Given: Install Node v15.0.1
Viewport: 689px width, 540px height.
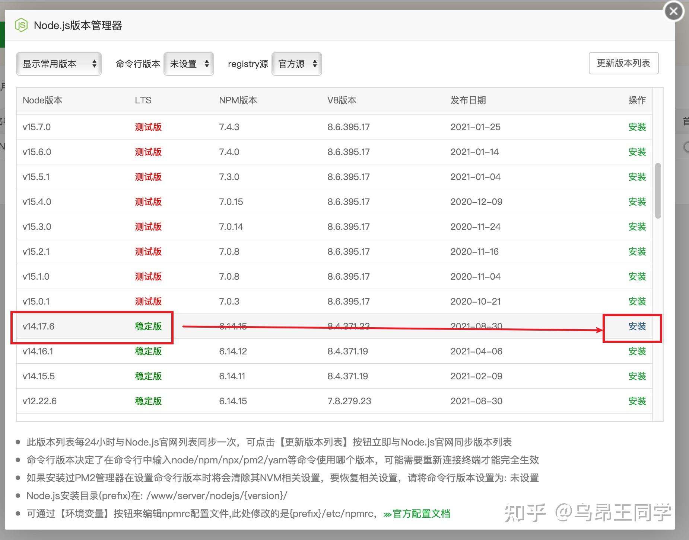Looking at the screenshot, I should click(637, 301).
